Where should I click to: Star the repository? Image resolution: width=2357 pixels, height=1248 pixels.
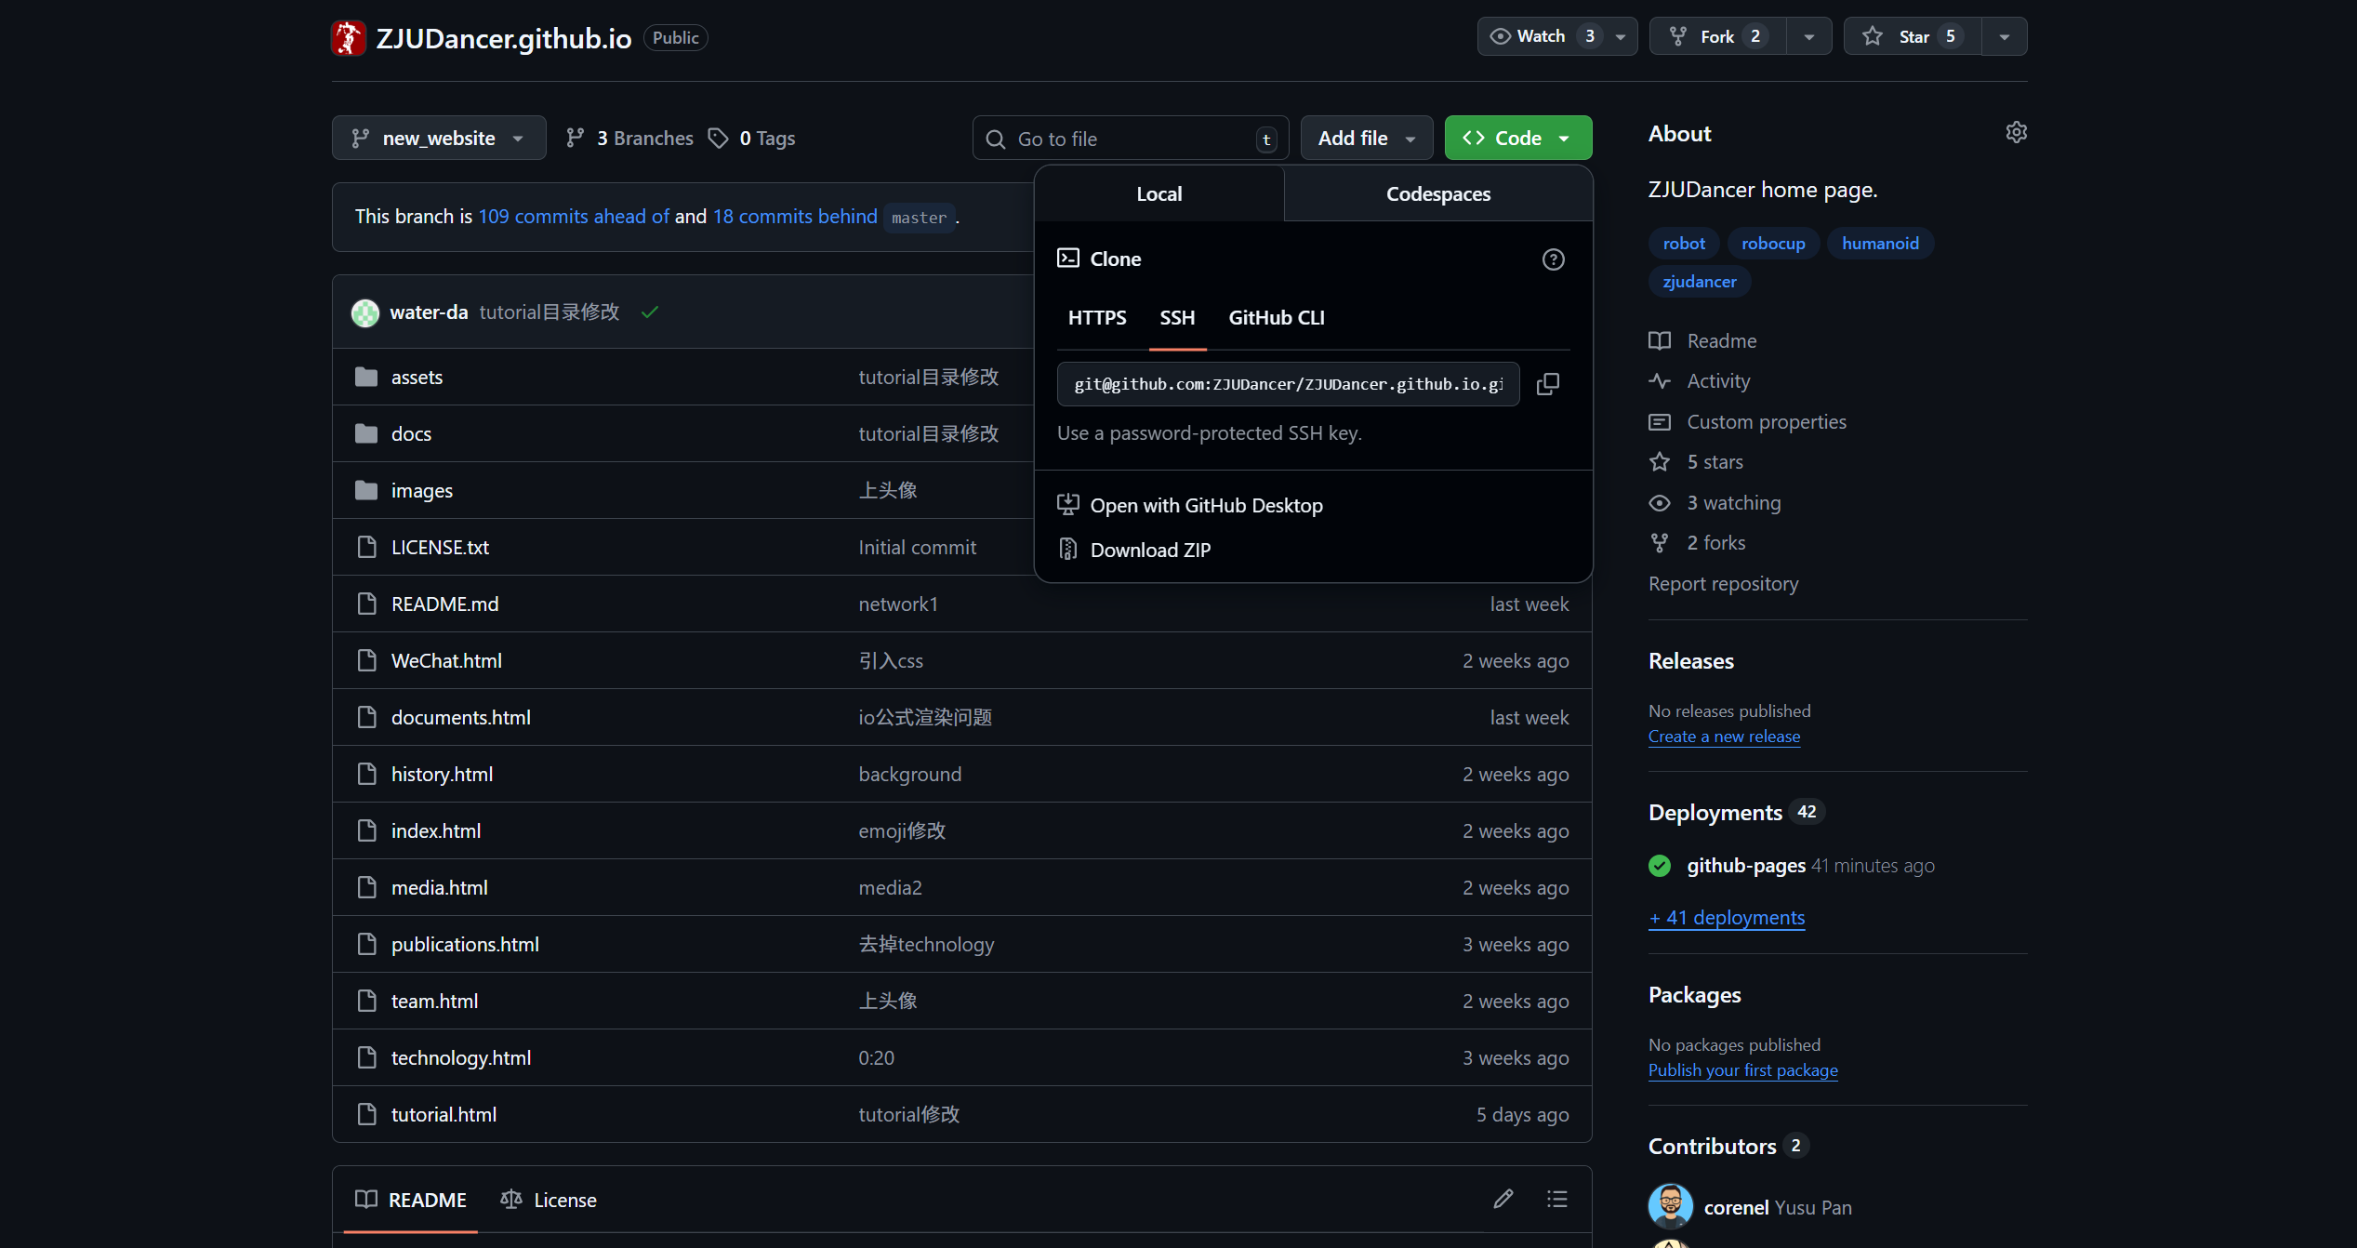pyautogui.click(x=1913, y=36)
